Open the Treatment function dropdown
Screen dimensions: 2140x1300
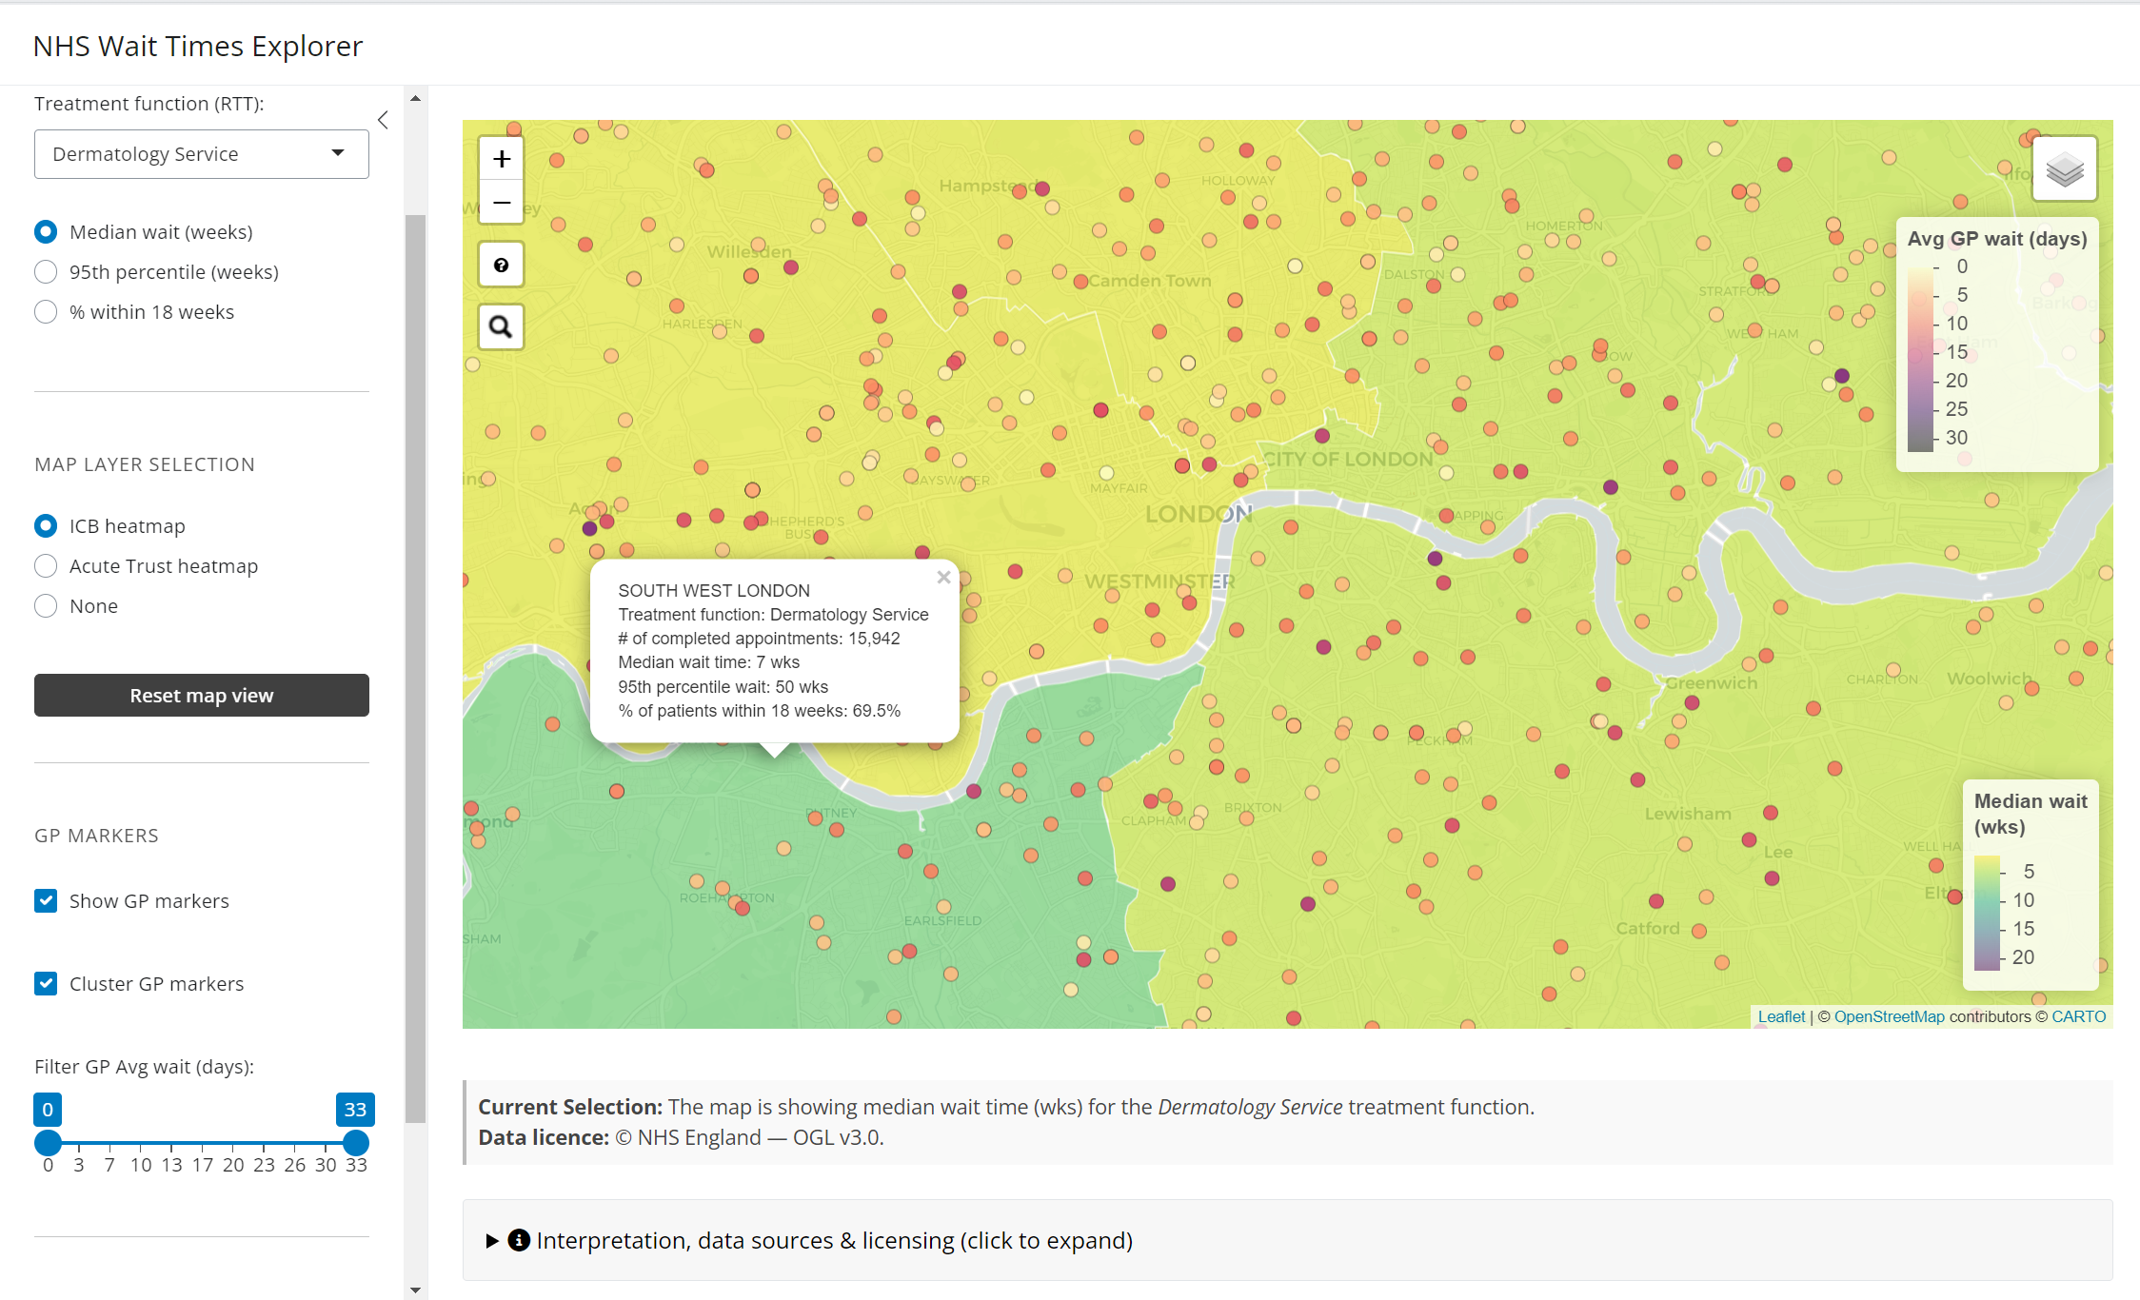pyautogui.click(x=202, y=154)
